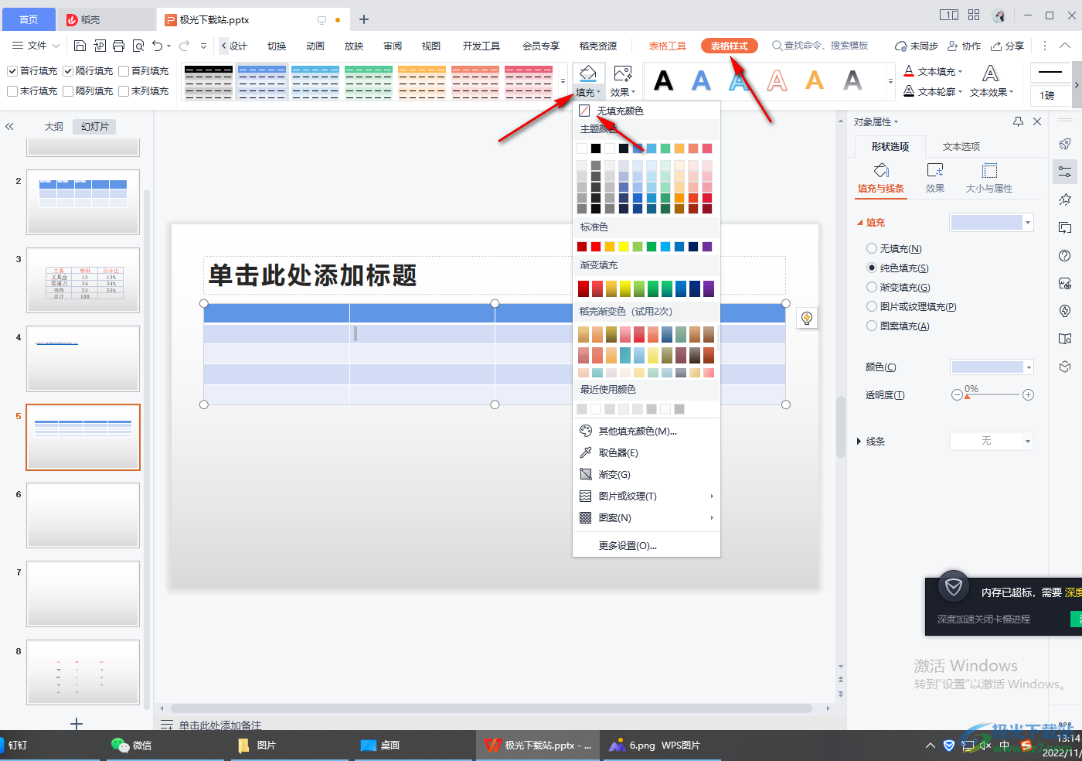1082x761 pixels.
Task: Click the 首页 home tab button
Action: (29, 19)
